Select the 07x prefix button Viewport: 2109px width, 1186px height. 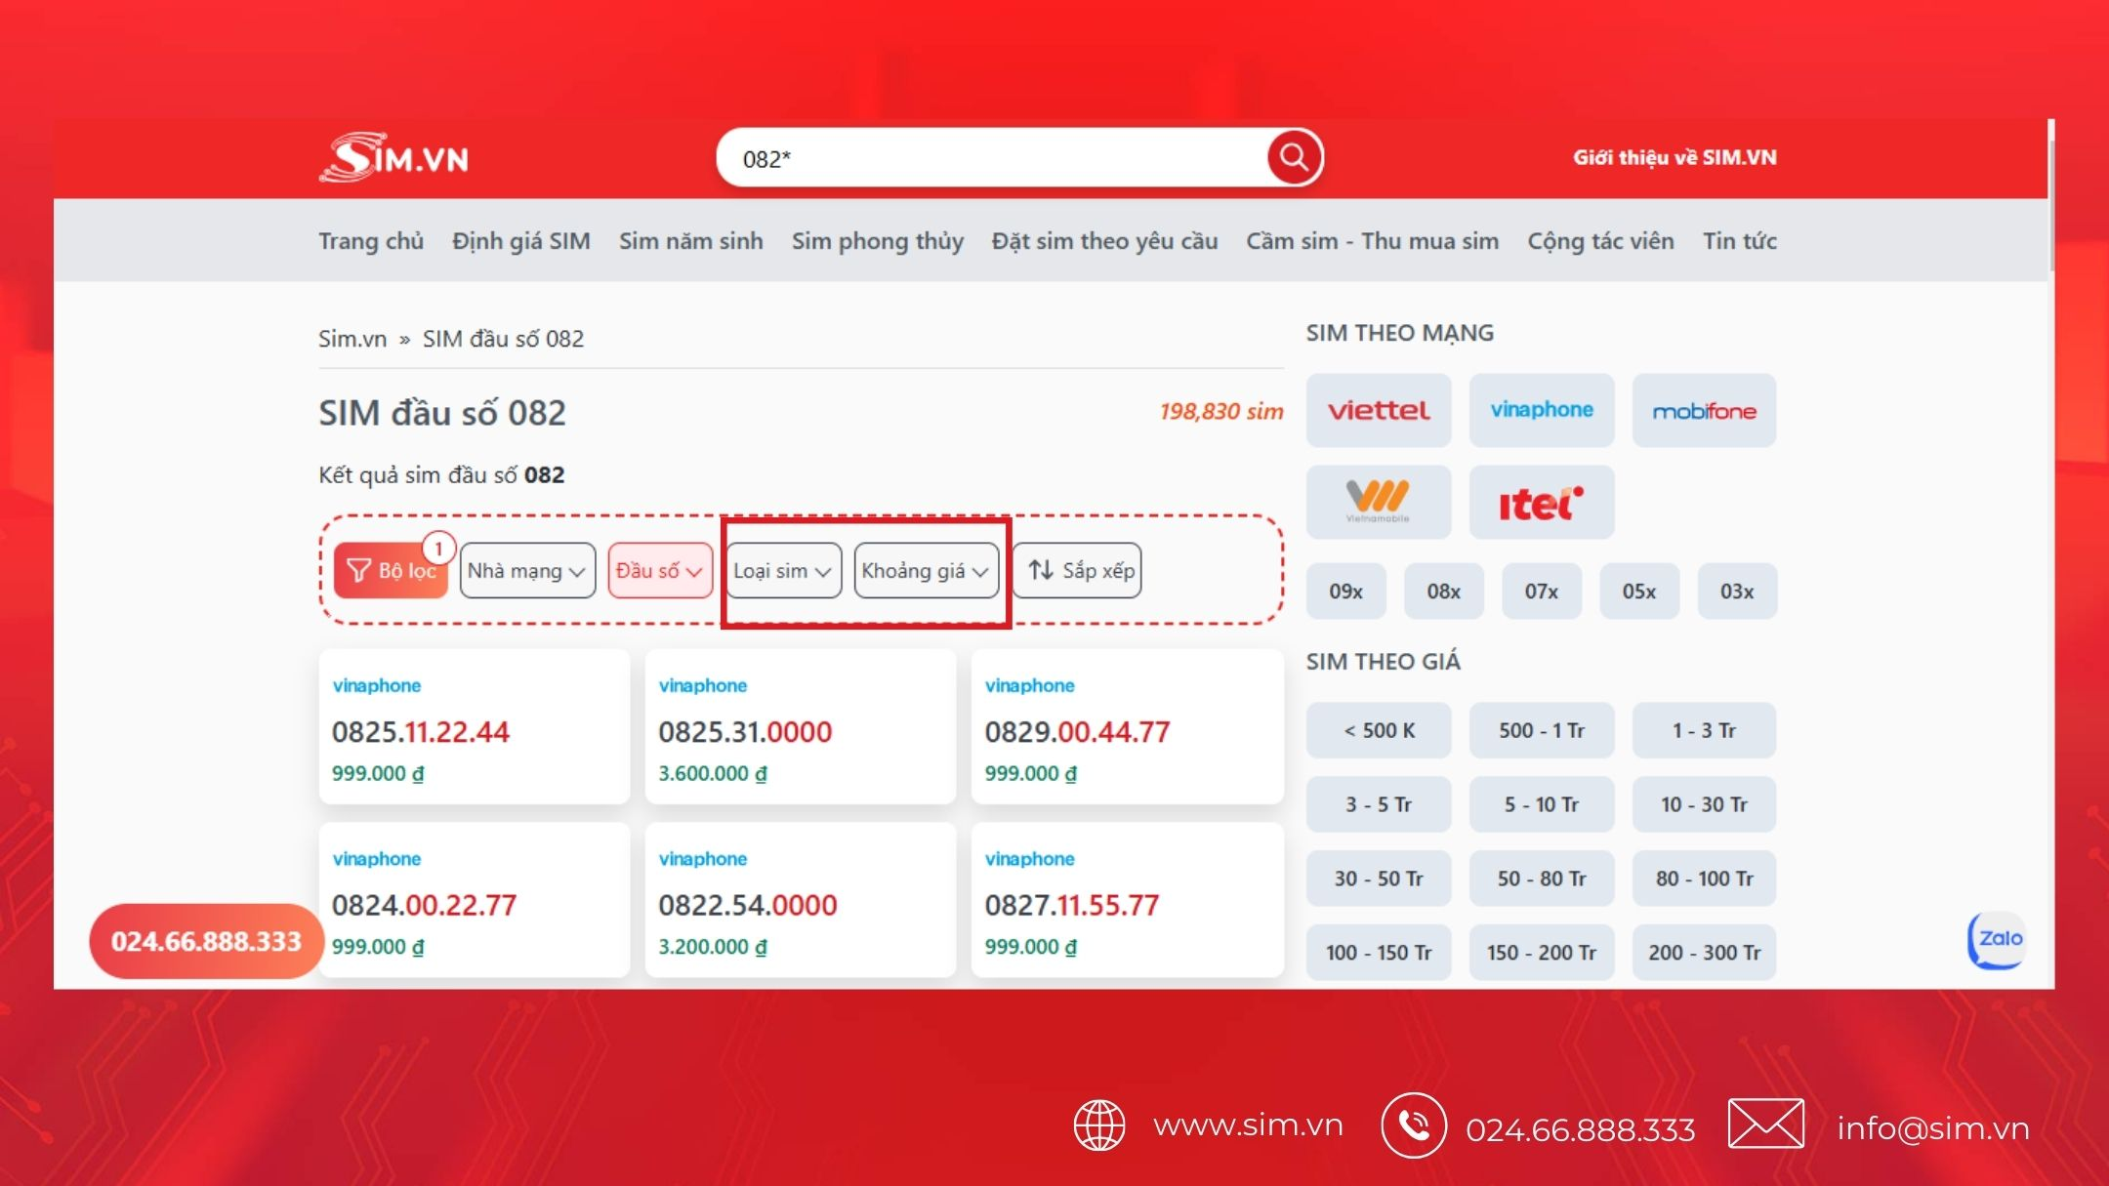tap(1541, 591)
